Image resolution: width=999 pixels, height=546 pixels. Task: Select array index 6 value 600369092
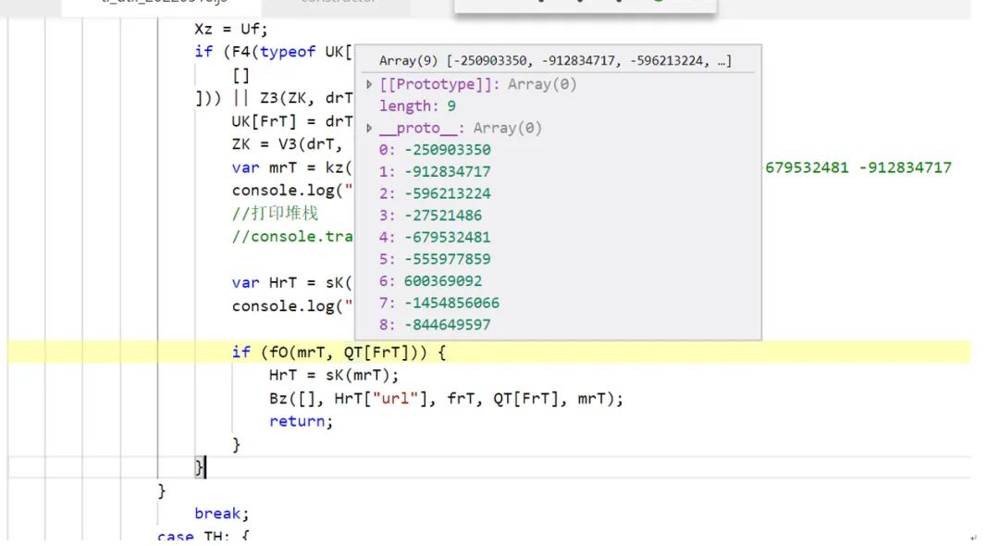[x=430, y=281]
